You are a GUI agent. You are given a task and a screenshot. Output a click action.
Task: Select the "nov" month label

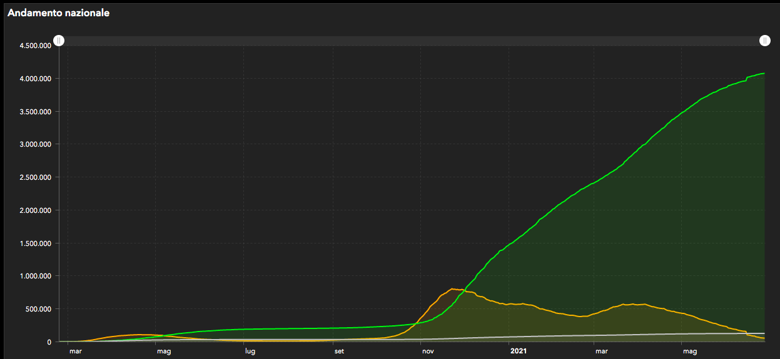pyautogui.click(x=428, y=352)
